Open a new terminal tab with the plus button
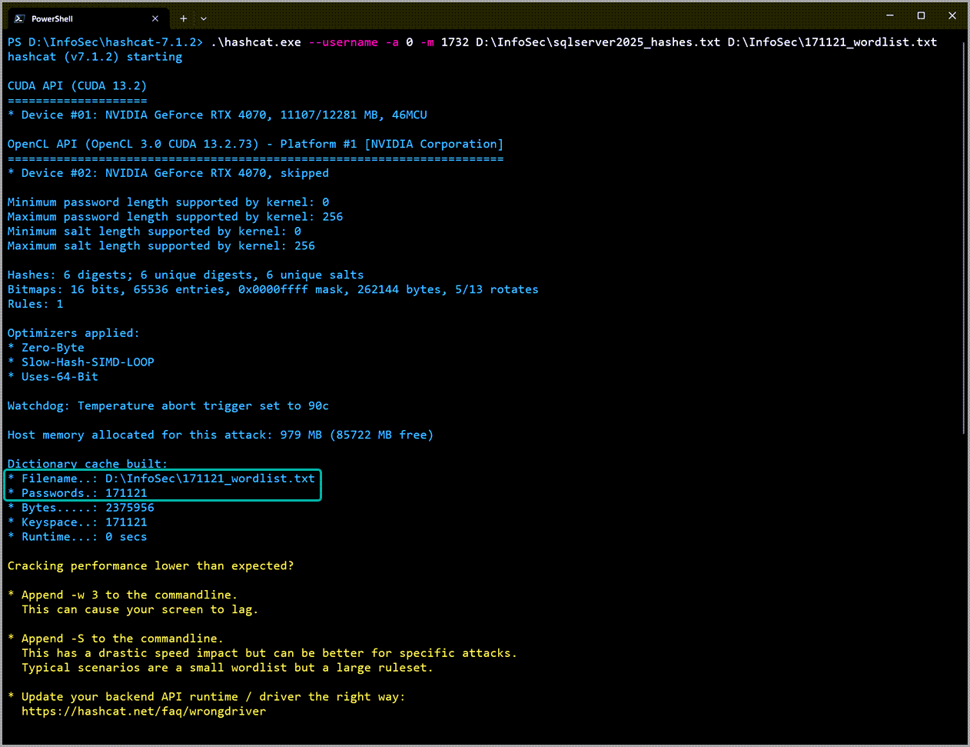The width and height of the screenshot is (970, 747). pyautogui.click(x=183, y=18)
